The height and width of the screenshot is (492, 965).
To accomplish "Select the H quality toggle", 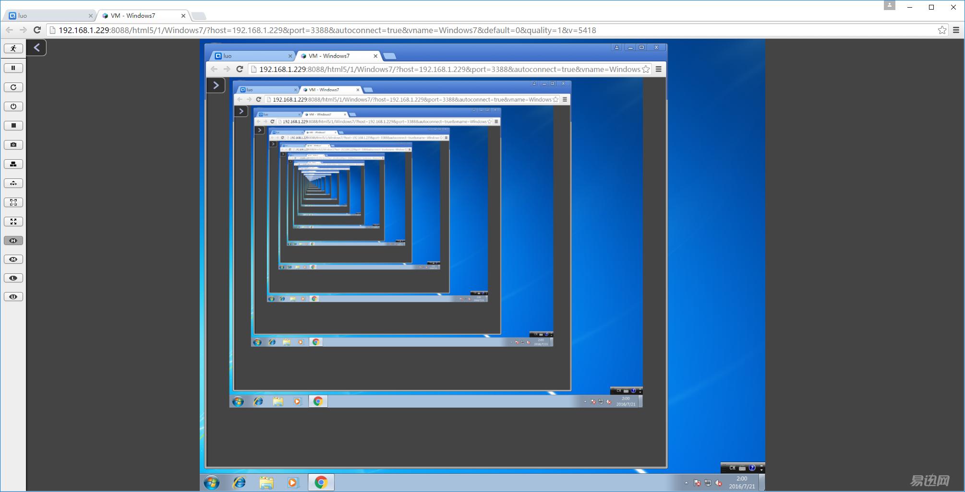I will 13,241.
